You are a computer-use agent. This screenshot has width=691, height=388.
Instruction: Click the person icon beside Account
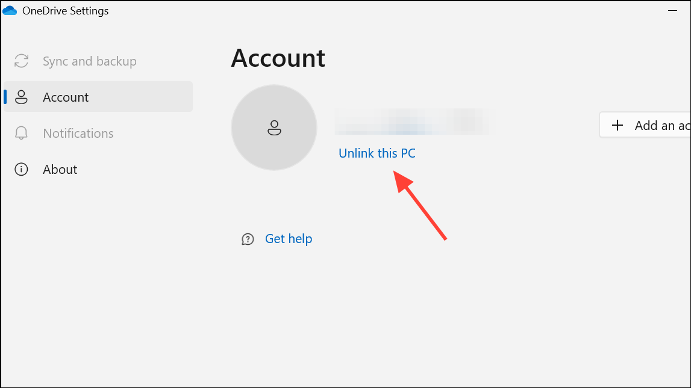point(21,97)
